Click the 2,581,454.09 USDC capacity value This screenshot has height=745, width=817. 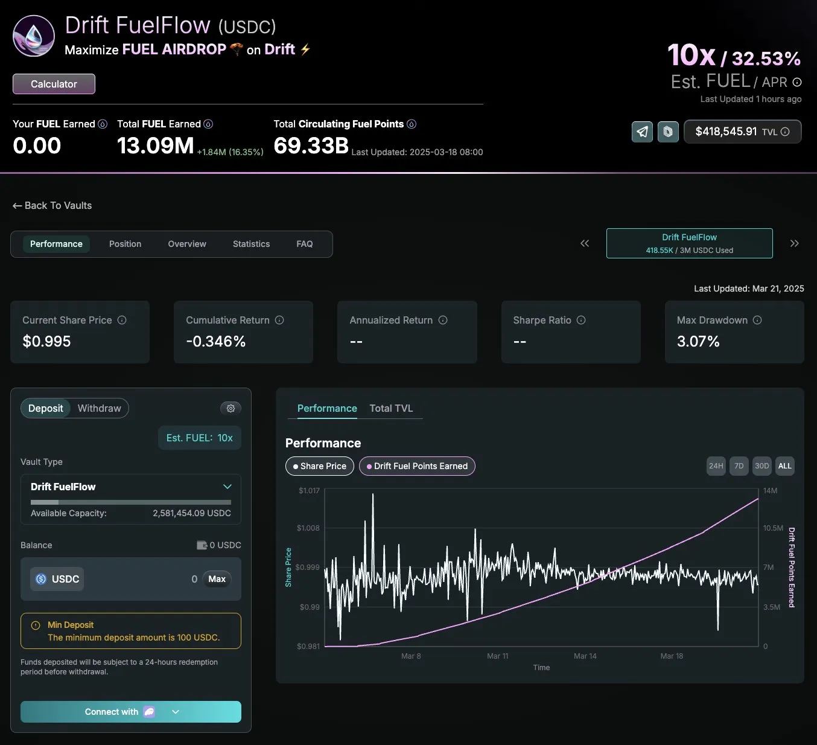click(192, 513)
